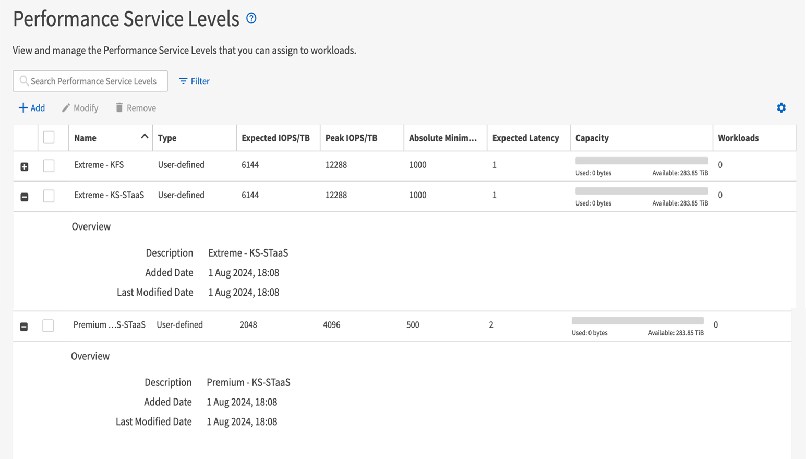This screenshot has height=459, width=806.
Task: Open table column settings gear
Action: (781, 108)
